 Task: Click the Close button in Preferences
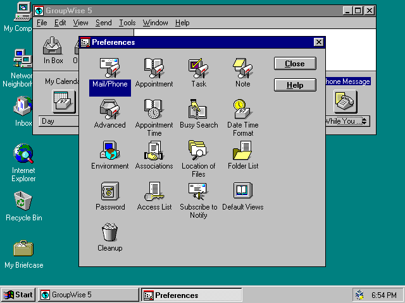[295, 64]
